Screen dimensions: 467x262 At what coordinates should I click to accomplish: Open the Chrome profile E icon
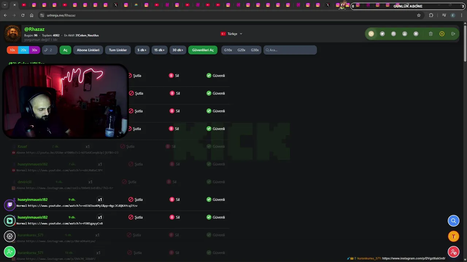pyautogui.click(x=453, y=15)
